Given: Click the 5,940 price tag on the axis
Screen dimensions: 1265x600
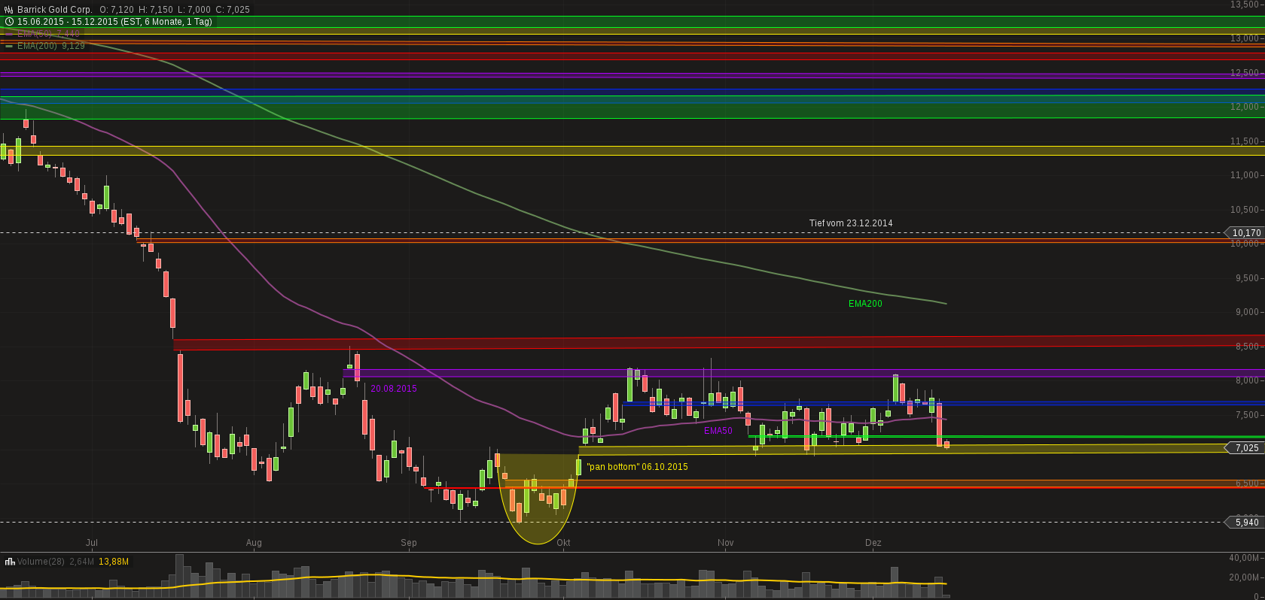Looking at the screenshot, I should point(1246,523).
